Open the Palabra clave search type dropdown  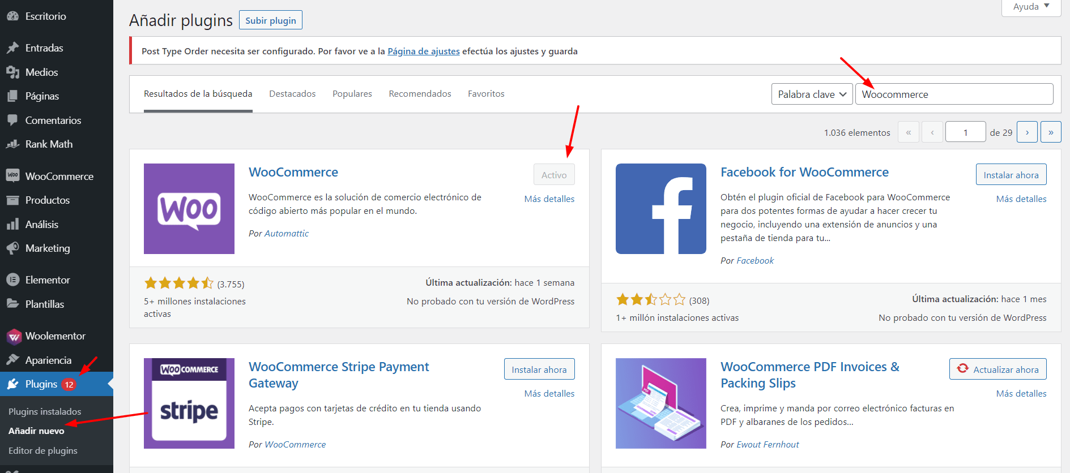[812, 94]
